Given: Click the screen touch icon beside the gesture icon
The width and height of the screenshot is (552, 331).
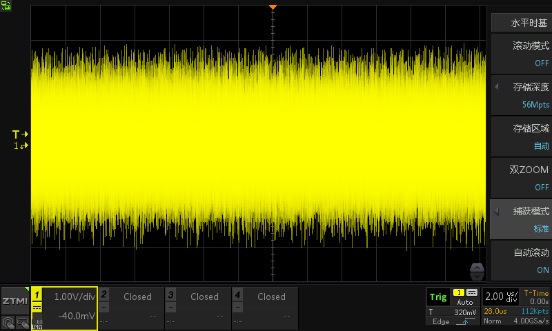Looking at the screenshot, I should (x=22, y=321).
